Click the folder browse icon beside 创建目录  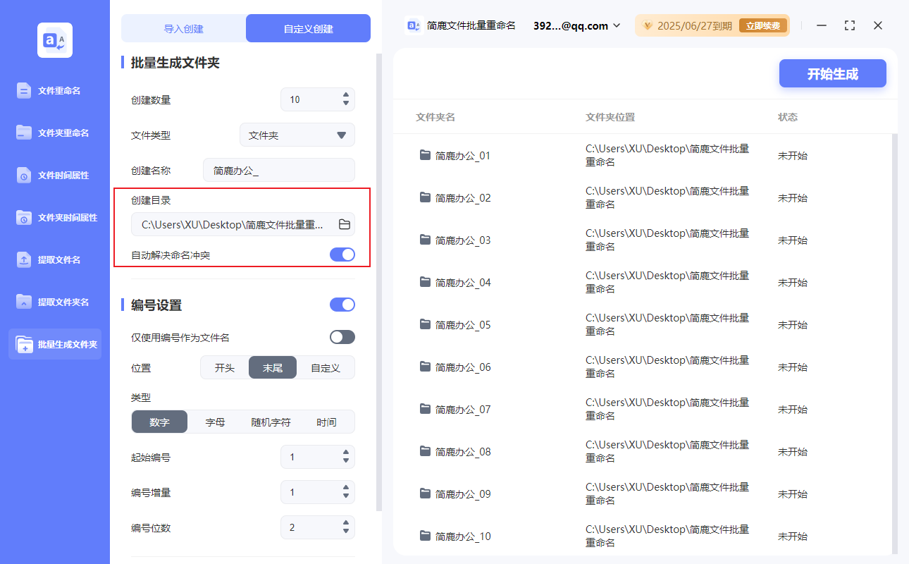coord(343,226)
